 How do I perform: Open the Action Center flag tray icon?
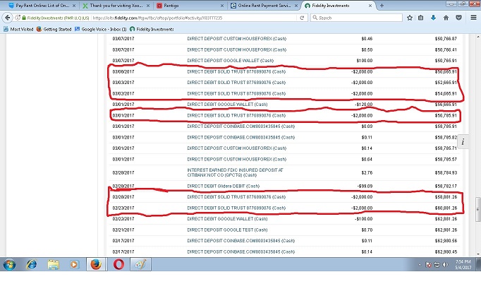point(429,265)
